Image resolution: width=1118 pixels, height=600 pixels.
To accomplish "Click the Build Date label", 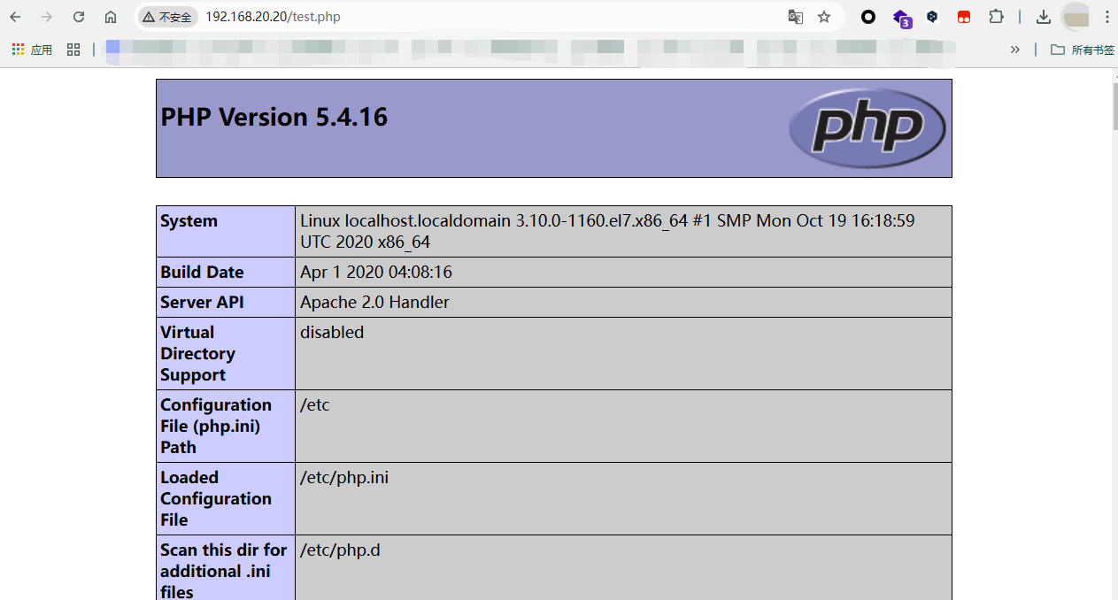I will [x=202, y=272].
